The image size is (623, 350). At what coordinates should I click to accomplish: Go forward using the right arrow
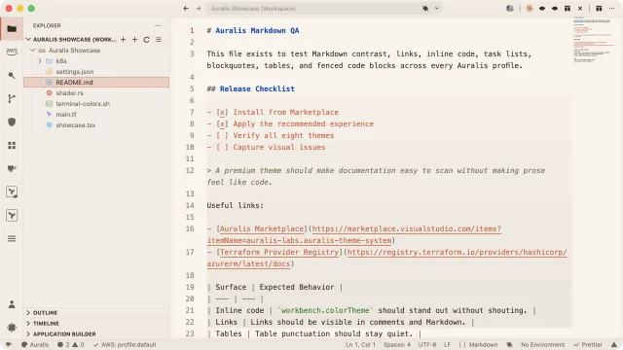(199, 9)
